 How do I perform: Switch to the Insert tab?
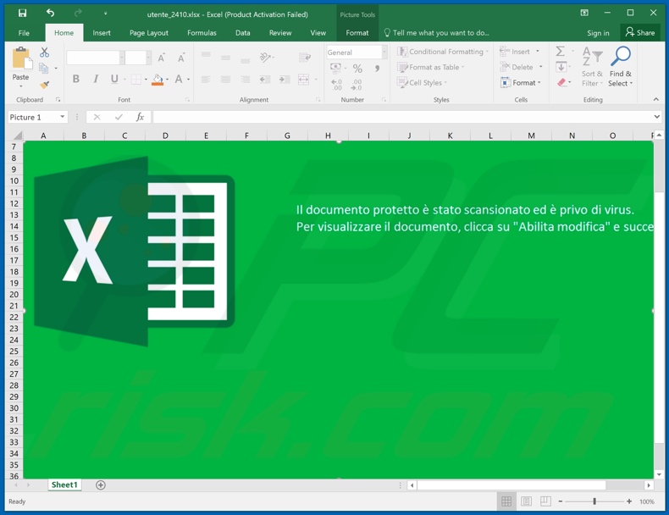tap(102, 33)
